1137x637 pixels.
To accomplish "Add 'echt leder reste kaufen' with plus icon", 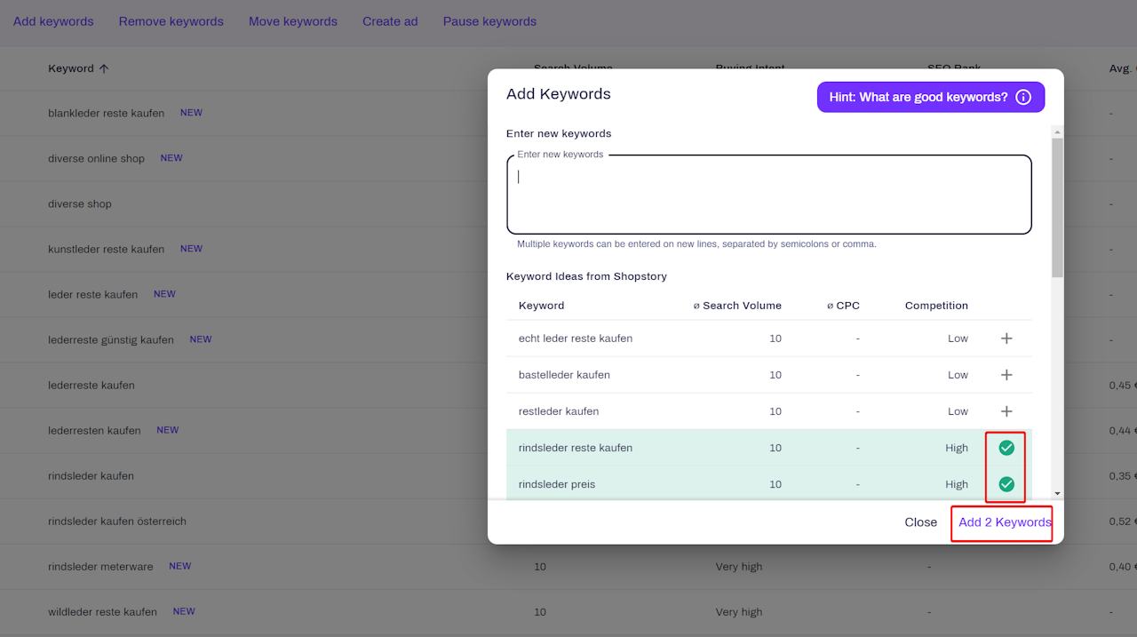I will pyautogui.click(x=1006, y=338).
